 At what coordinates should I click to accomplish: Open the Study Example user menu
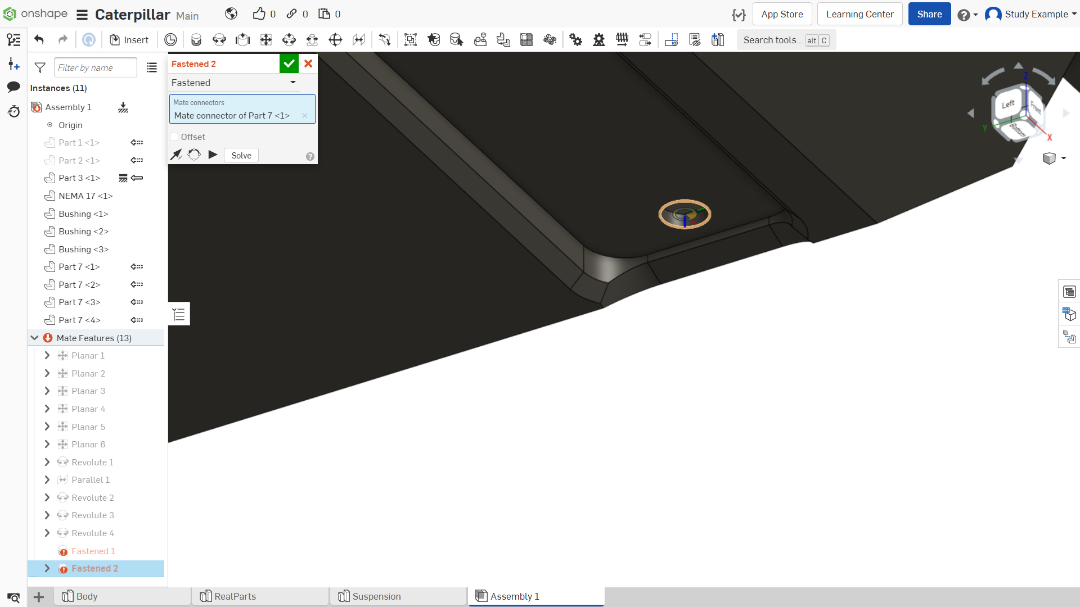click(1031, 14)
